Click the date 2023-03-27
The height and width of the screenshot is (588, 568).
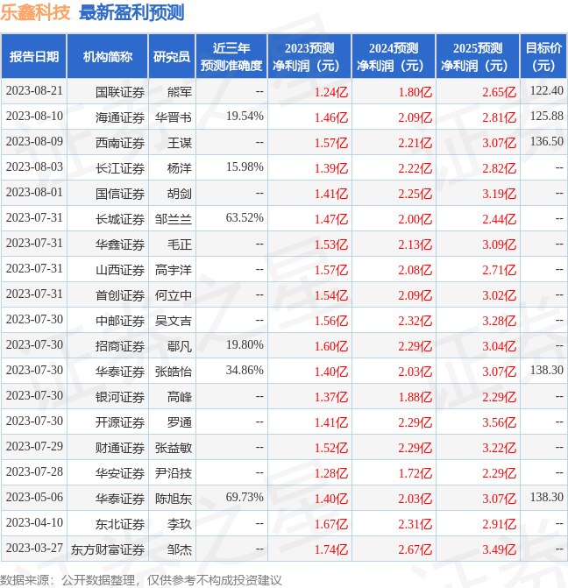pyautogui.click(x=34, y=548)
